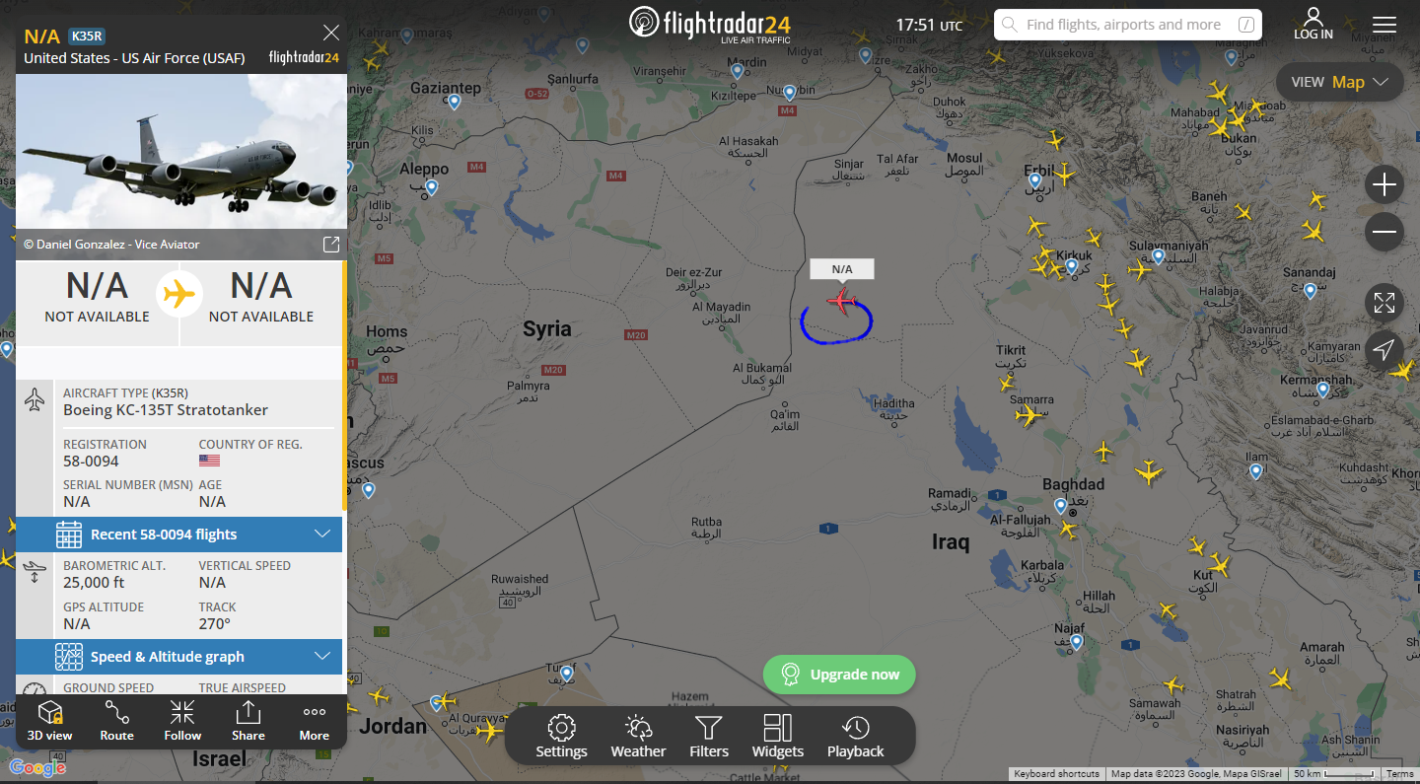
Task: Open map Settings gear
Action: click(561, 737)
